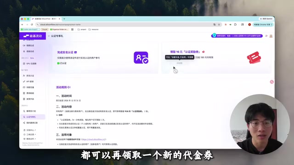
Task: Open a new tab with plus button
Action: pyautogui.click(x=64, y=19)
